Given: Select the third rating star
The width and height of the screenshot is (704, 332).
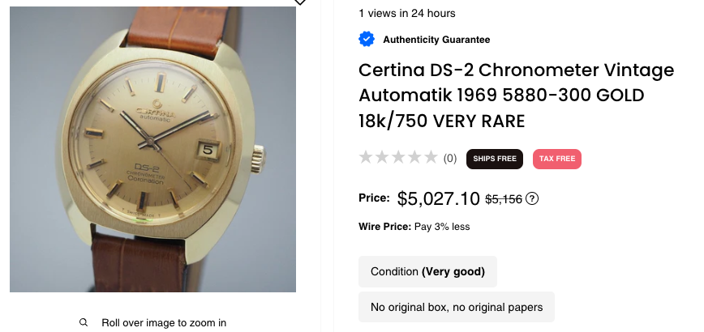Looking at the screenshot, I should (399, 158).
